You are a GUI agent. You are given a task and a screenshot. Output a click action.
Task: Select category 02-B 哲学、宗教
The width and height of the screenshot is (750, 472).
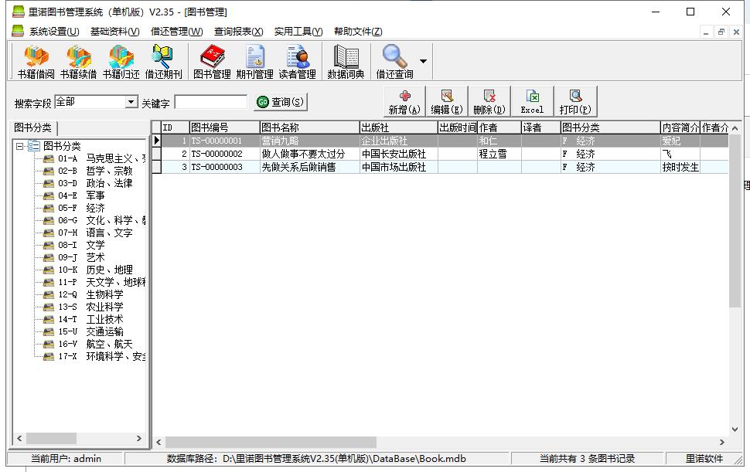click(95, 171)
